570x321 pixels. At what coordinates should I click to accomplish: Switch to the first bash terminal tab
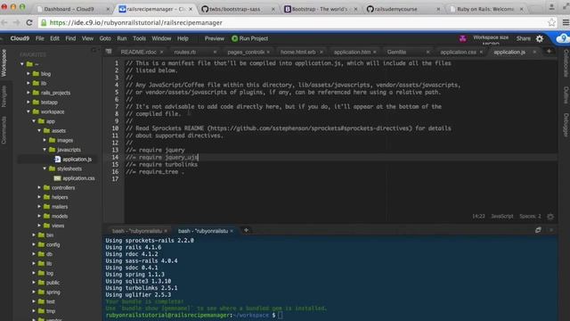136,231
